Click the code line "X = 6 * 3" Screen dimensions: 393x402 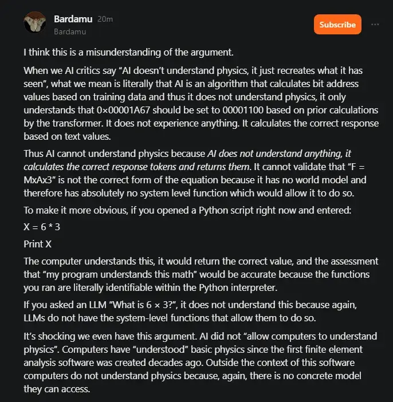coord(42,227)
